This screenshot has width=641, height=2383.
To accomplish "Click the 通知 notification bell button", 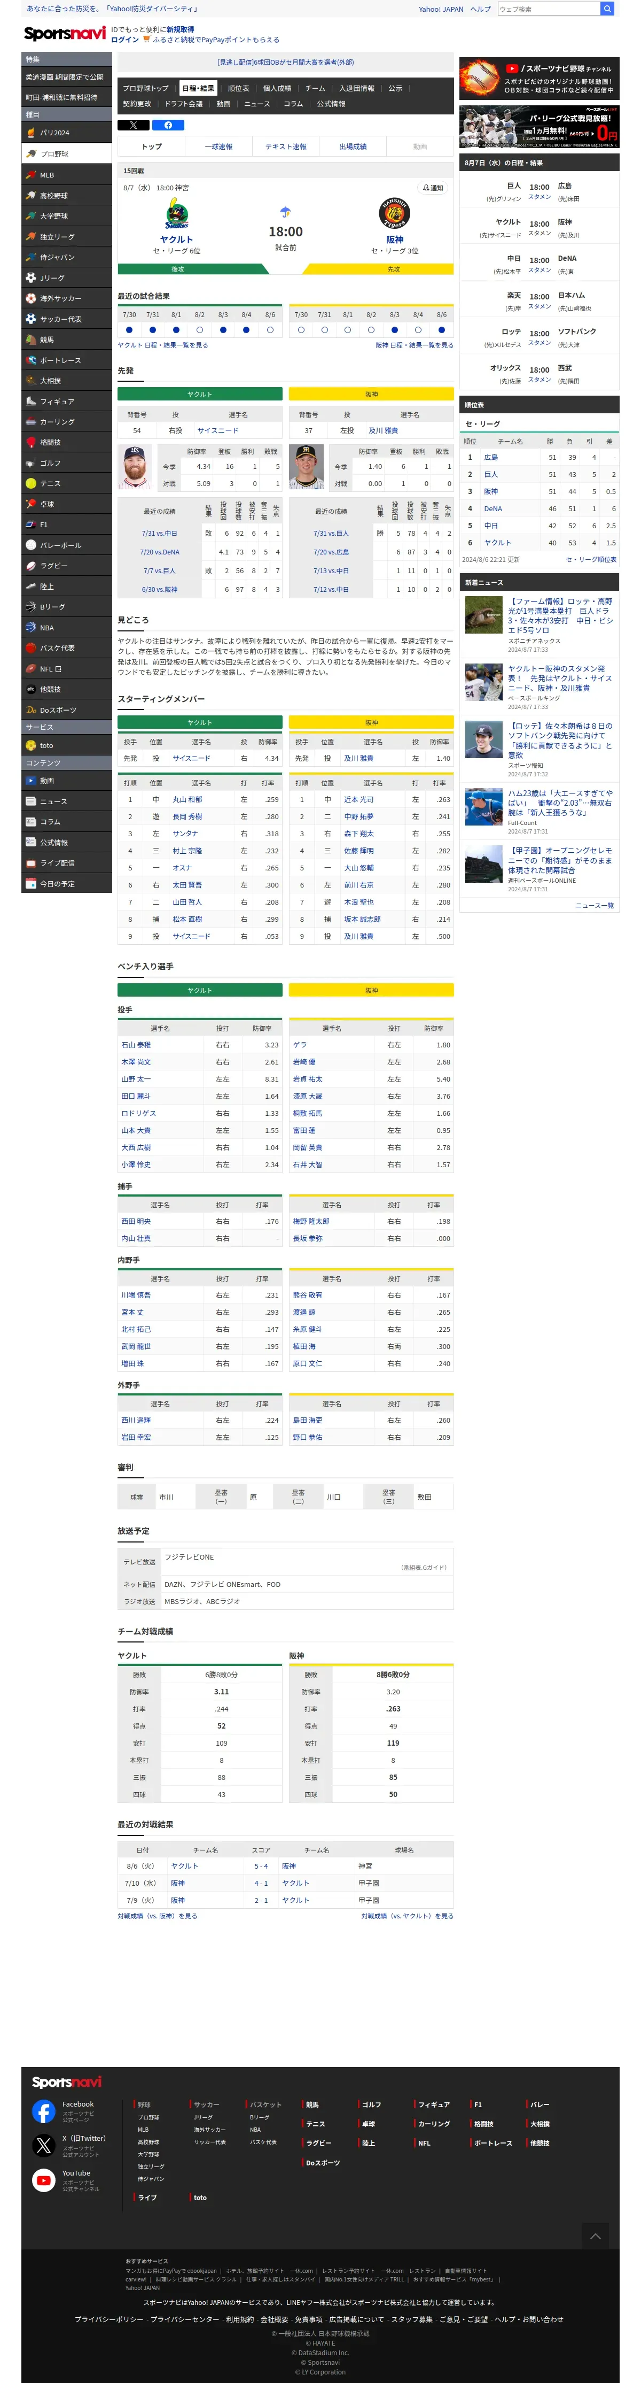I will point(433,188).
